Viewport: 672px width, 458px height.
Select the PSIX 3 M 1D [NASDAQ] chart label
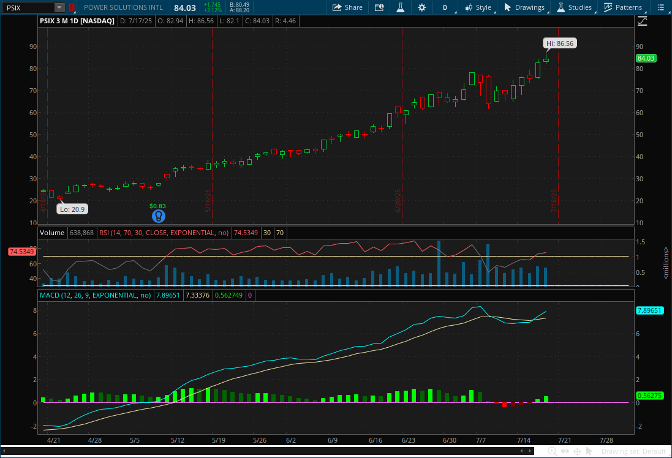pos(77,21)
